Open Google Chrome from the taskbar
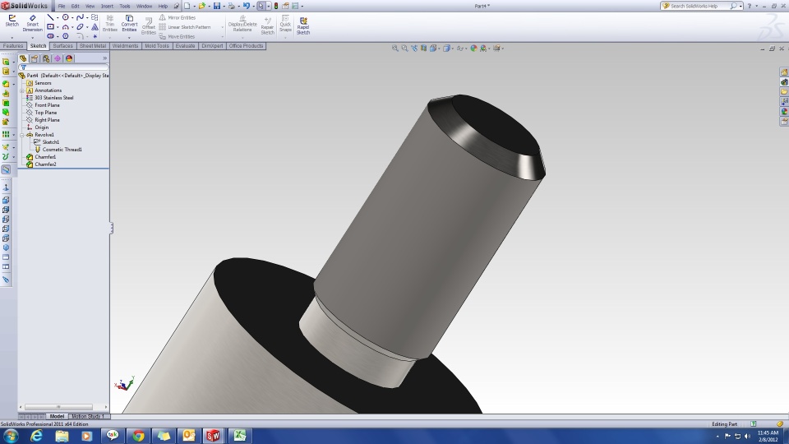This screenshot has width=789, height=444. (x=138, y=436)
